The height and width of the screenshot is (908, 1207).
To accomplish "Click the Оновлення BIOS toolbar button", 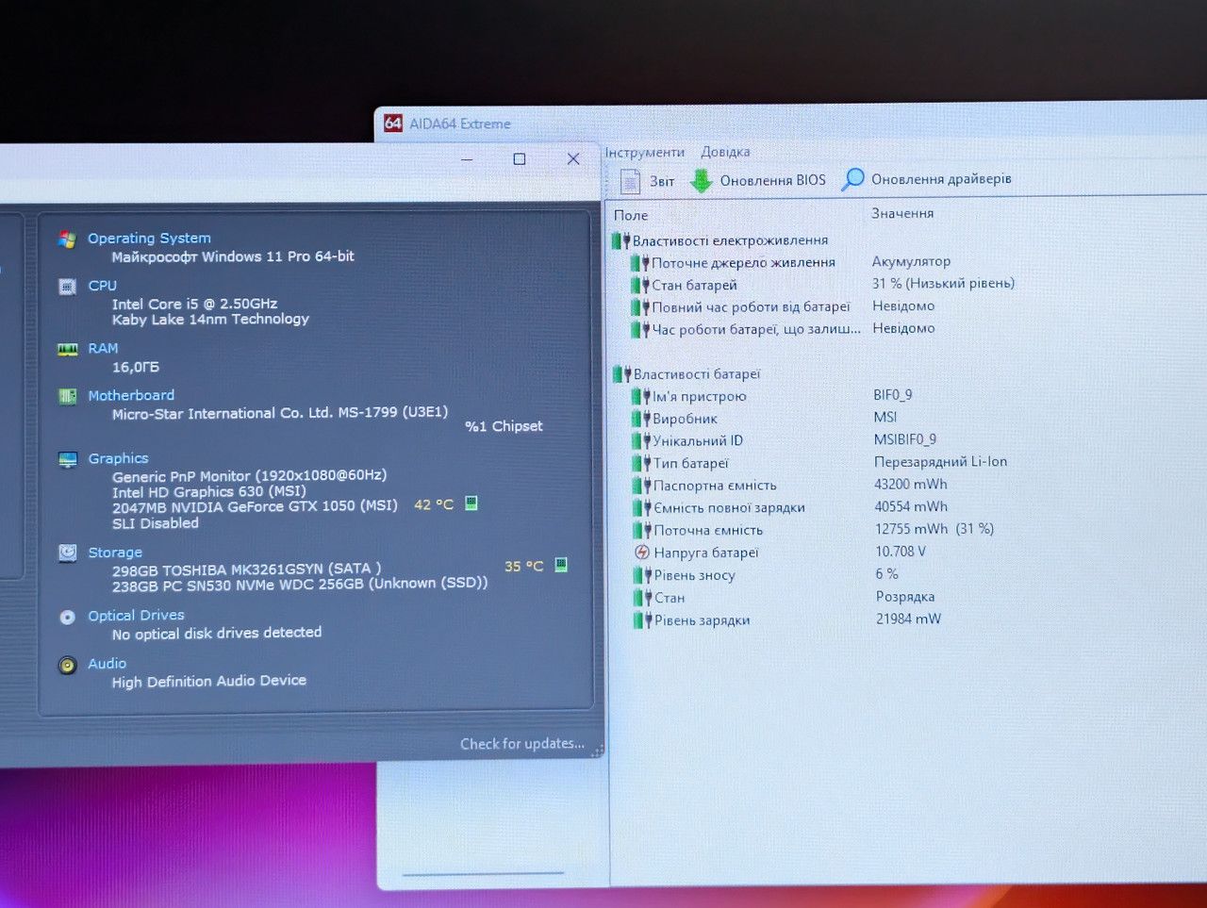I will [758, 180].
